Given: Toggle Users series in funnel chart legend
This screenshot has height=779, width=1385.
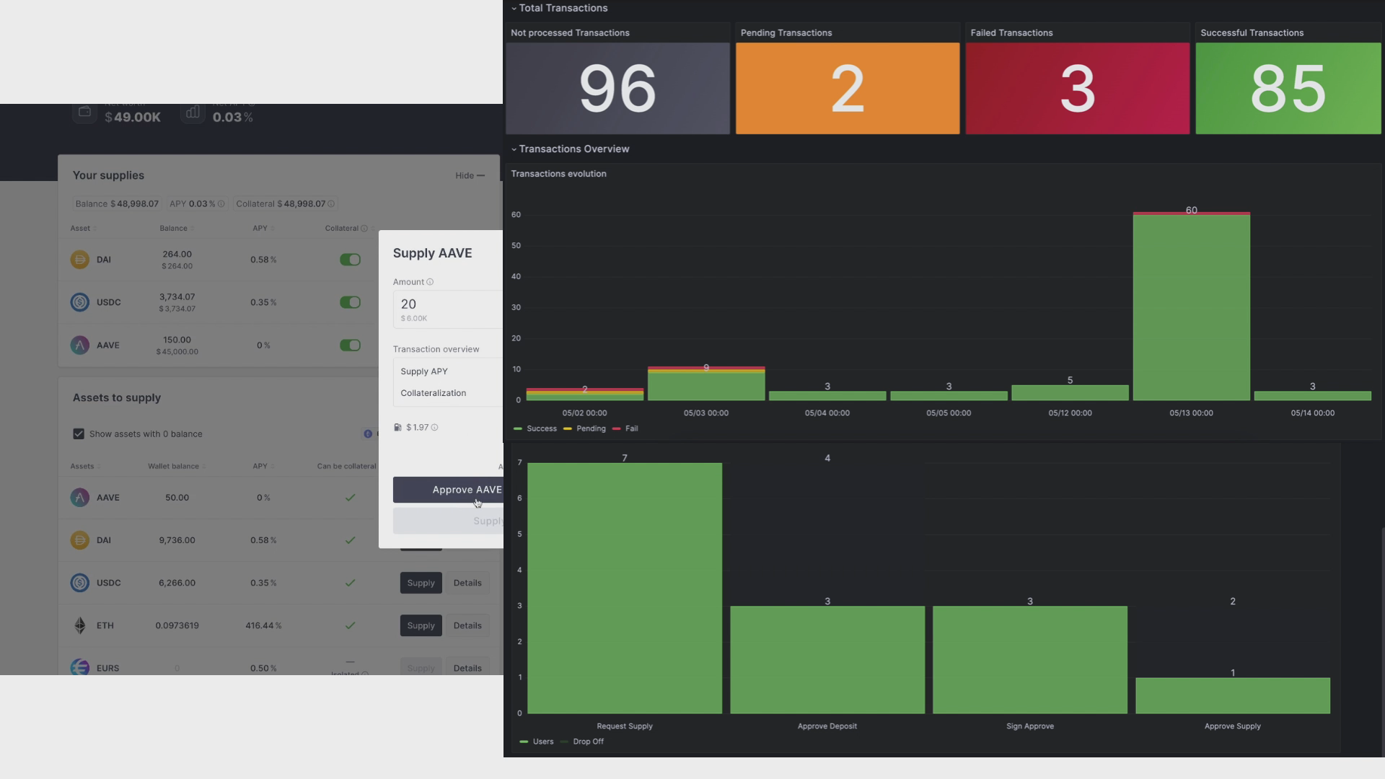Looking at the screenshot, I should pyautogui.click(x=537, y=741).
